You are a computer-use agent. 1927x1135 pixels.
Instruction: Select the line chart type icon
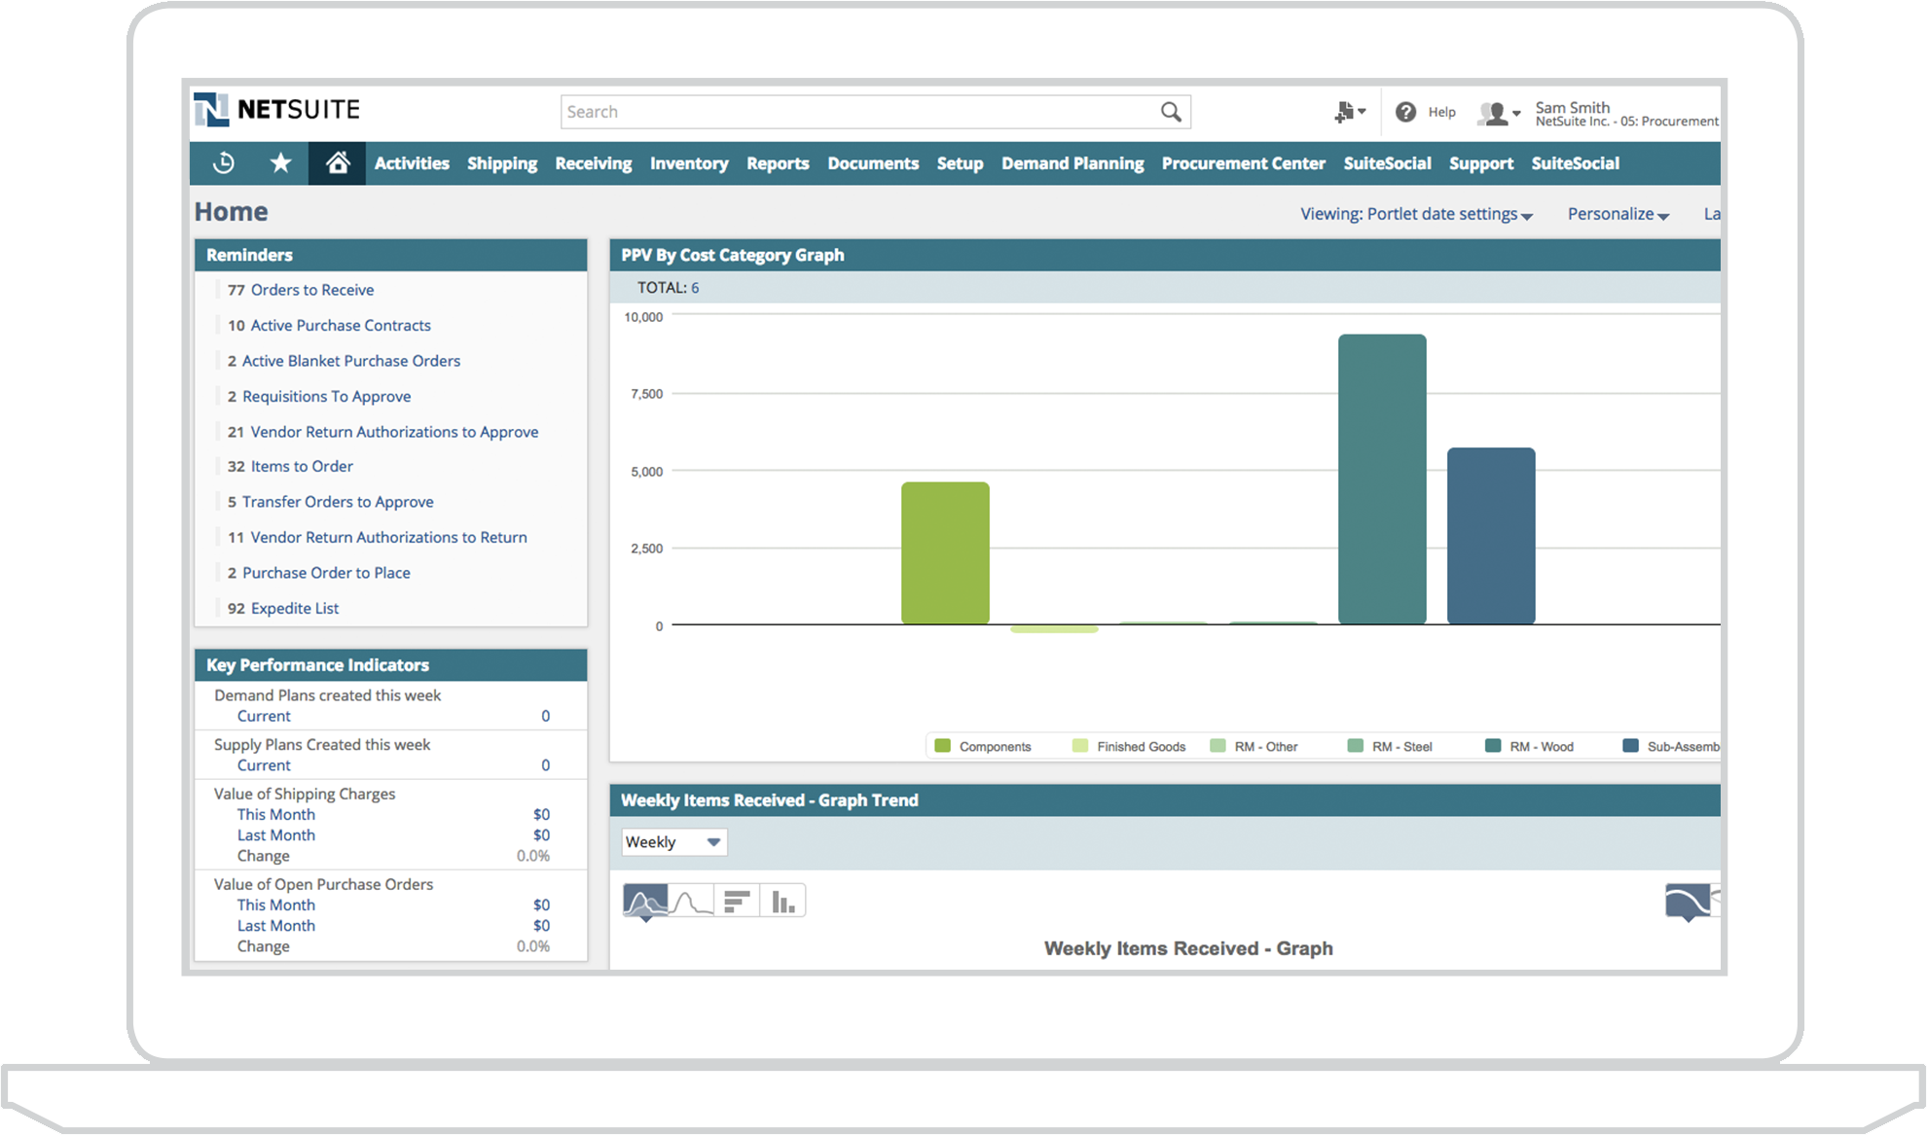click(691, 902)
